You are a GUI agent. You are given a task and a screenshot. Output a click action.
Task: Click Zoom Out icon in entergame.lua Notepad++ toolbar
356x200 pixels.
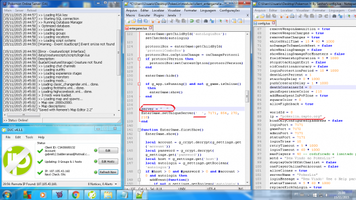(226, 21)
